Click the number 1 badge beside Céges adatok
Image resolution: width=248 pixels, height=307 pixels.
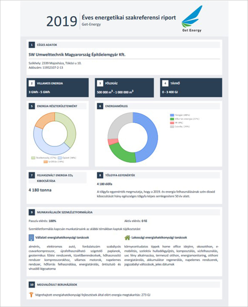pos(31,45)
